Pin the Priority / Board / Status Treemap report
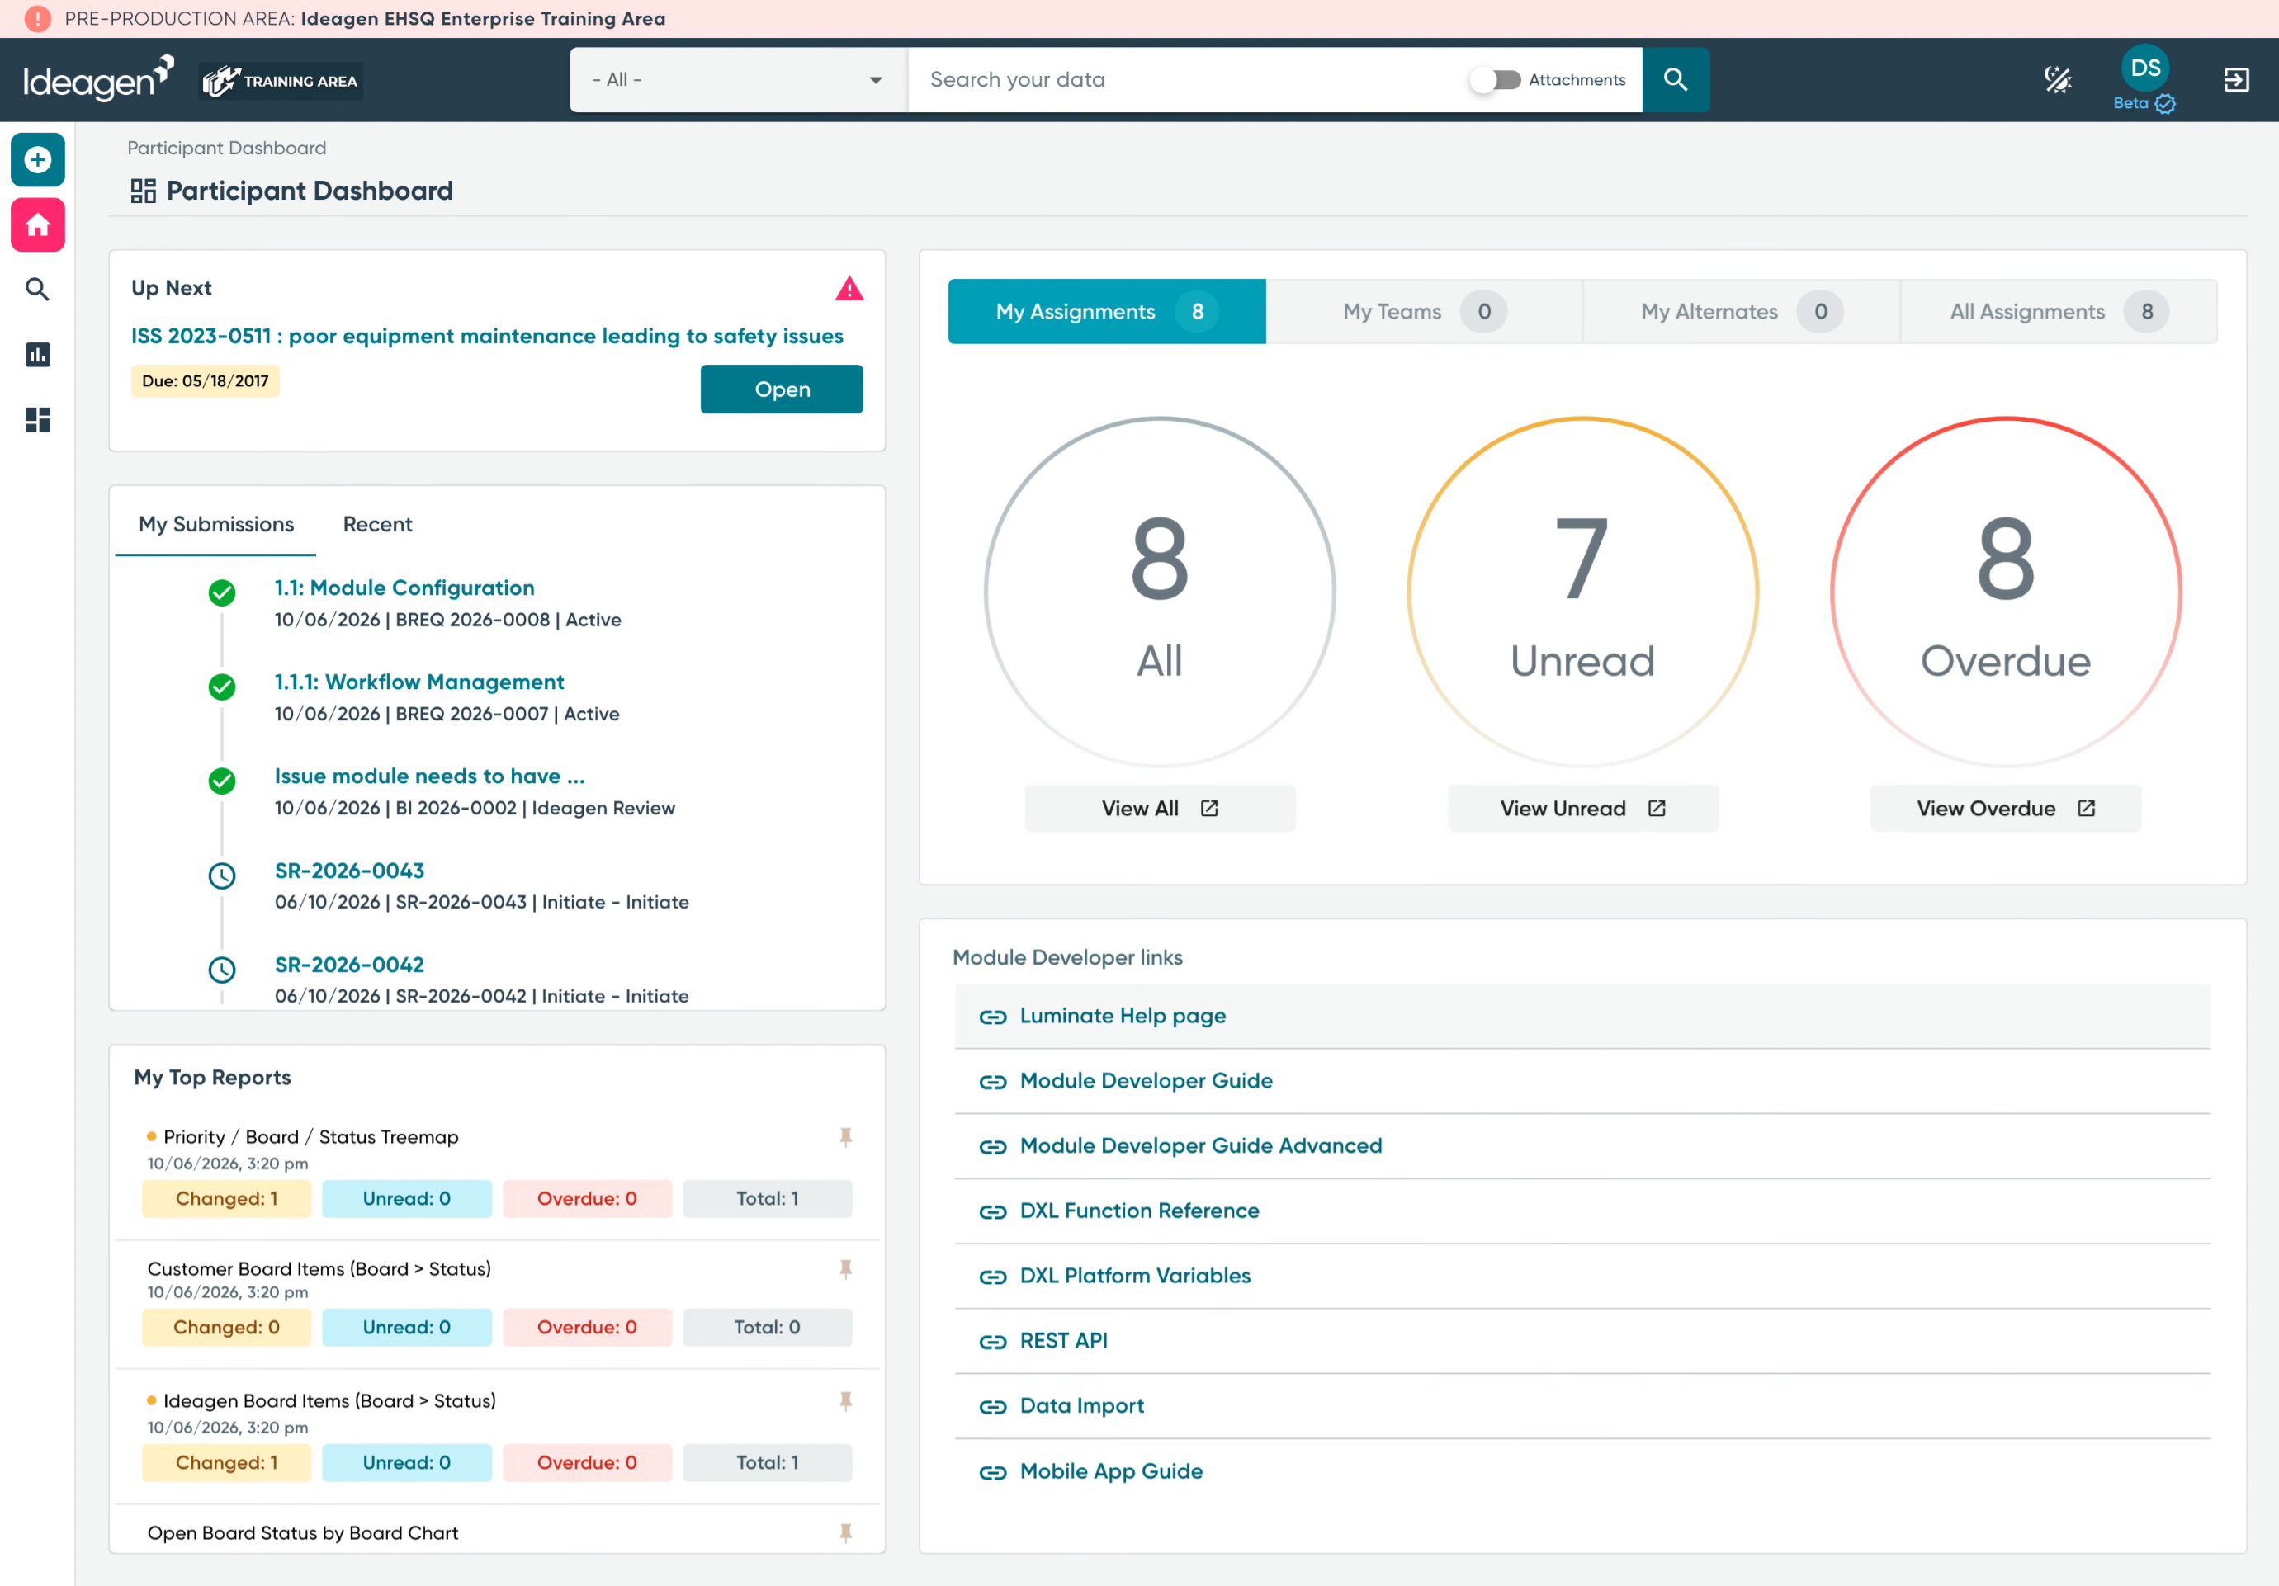This screenshot has width=2279, height=1586. (846, 1137)
